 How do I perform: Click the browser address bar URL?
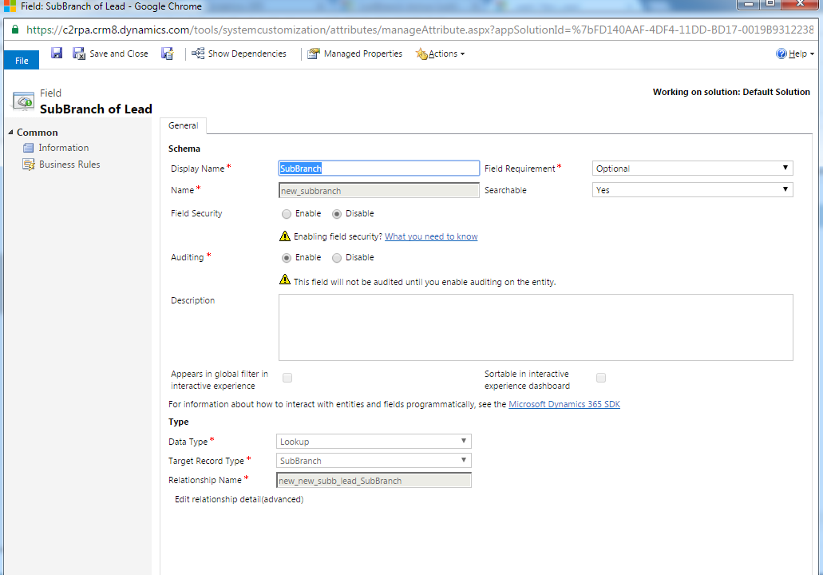(x=420, y=30)
